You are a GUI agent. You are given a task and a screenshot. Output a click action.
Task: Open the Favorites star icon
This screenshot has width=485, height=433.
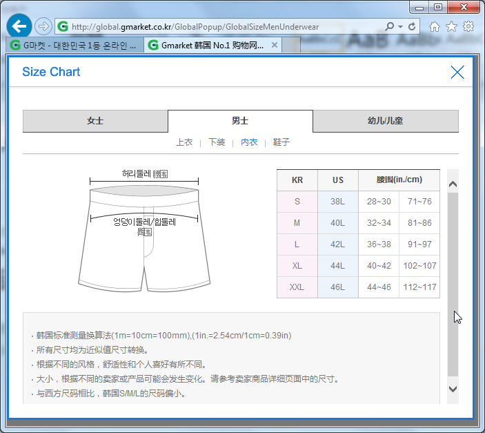click(451, 26)
